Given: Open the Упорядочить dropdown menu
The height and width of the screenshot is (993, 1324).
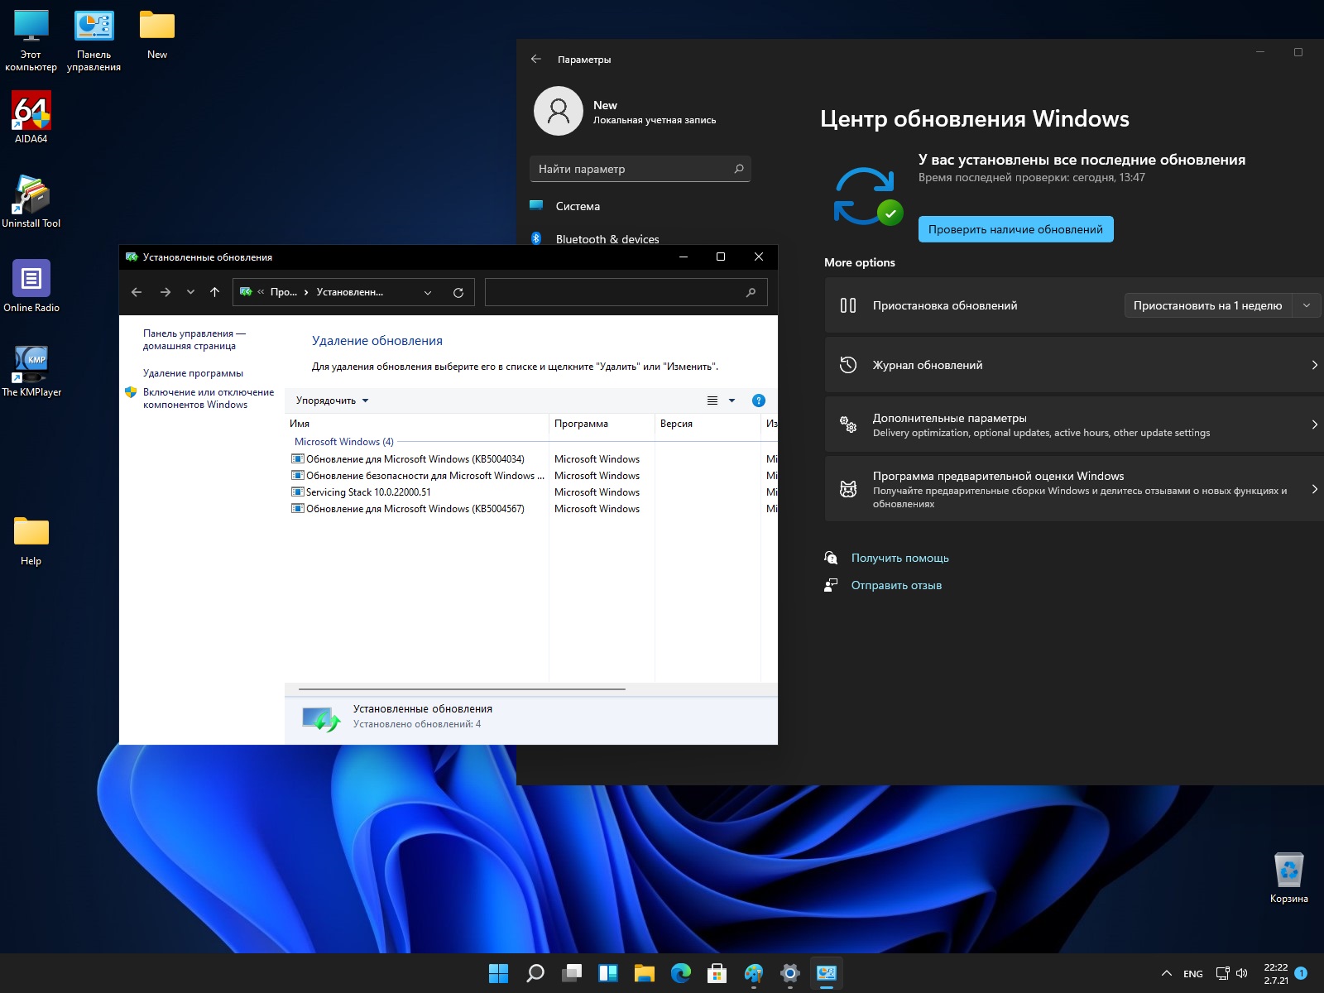Looking at the screenshot, I should pos(332,401).
